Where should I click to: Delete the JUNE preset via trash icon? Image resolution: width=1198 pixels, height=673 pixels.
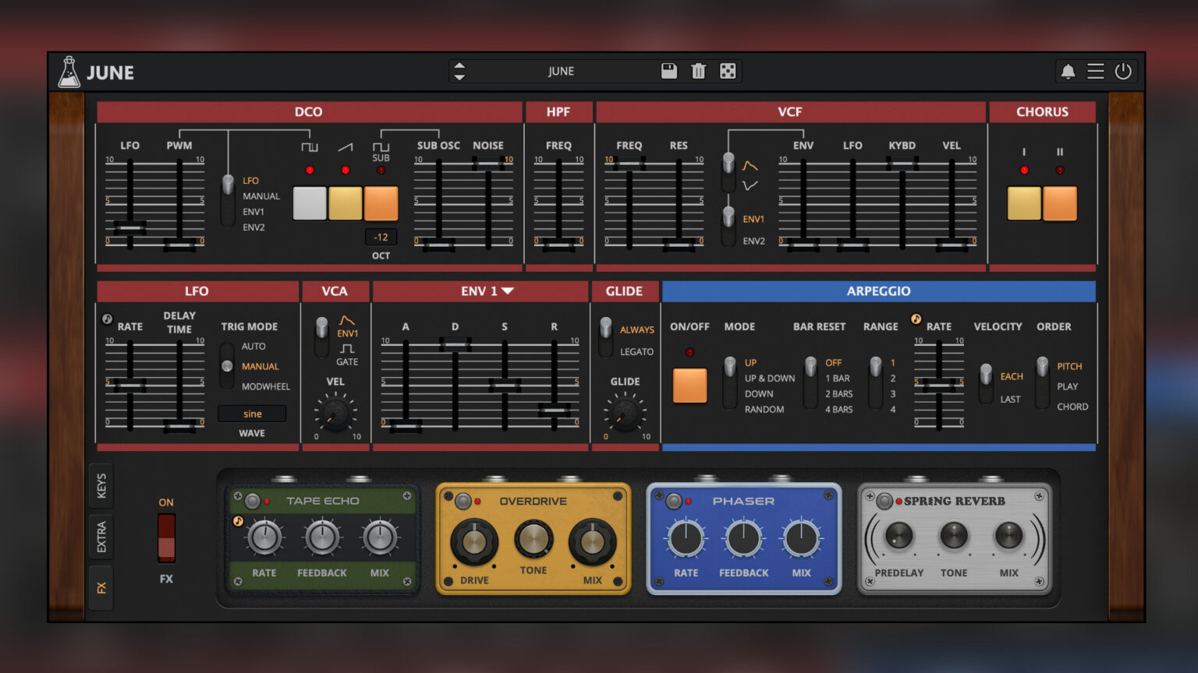point(698,71)
